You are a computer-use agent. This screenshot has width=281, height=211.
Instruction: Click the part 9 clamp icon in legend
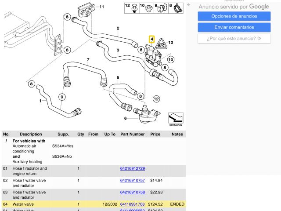(161, 7)
